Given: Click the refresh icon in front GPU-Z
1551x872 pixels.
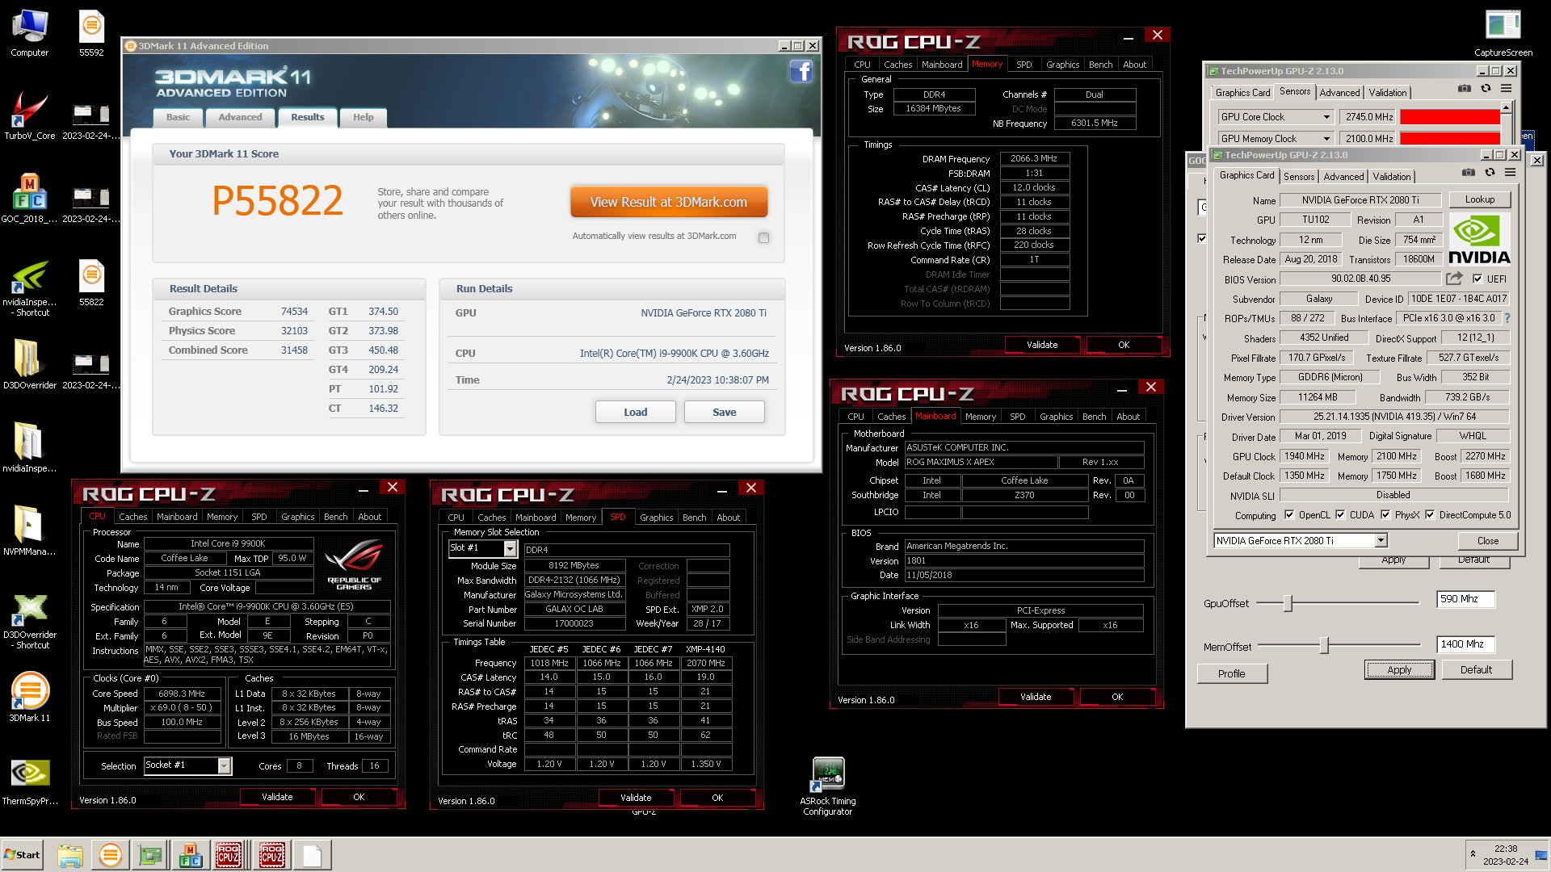Looking at the screenshot, I should (x=1490, y=173).
